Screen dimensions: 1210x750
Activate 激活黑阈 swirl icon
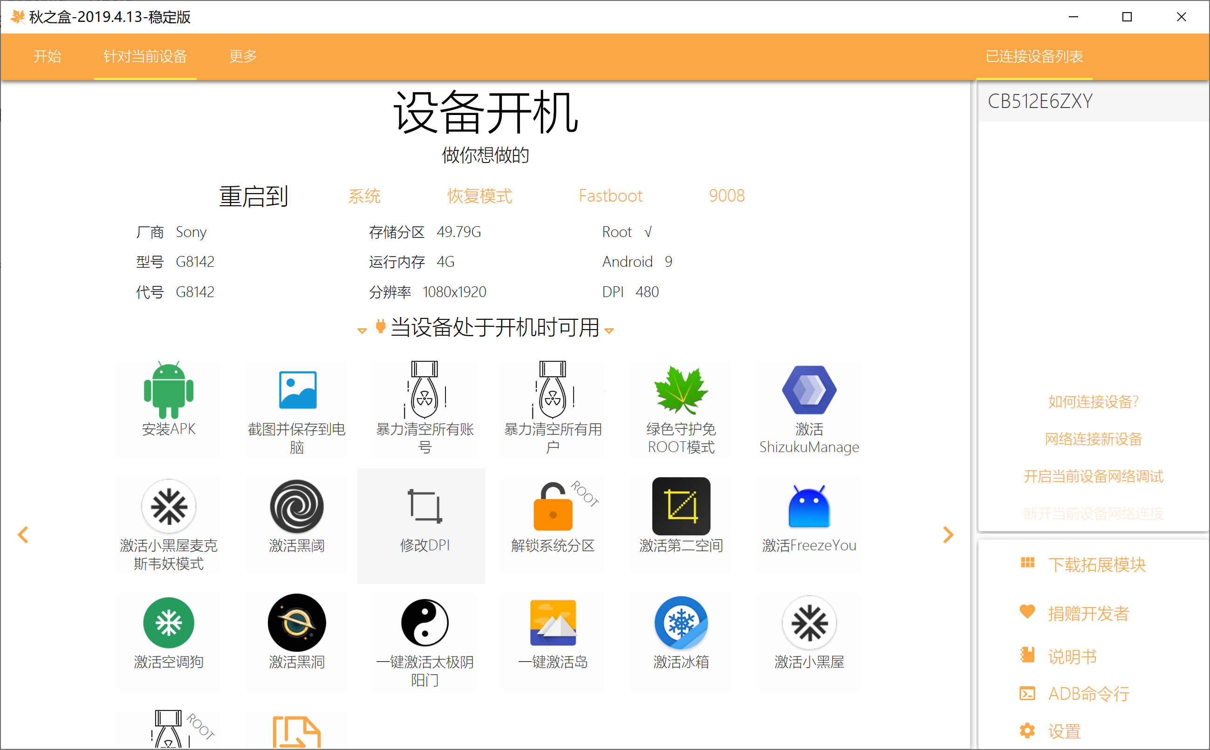tap(297, 507)
